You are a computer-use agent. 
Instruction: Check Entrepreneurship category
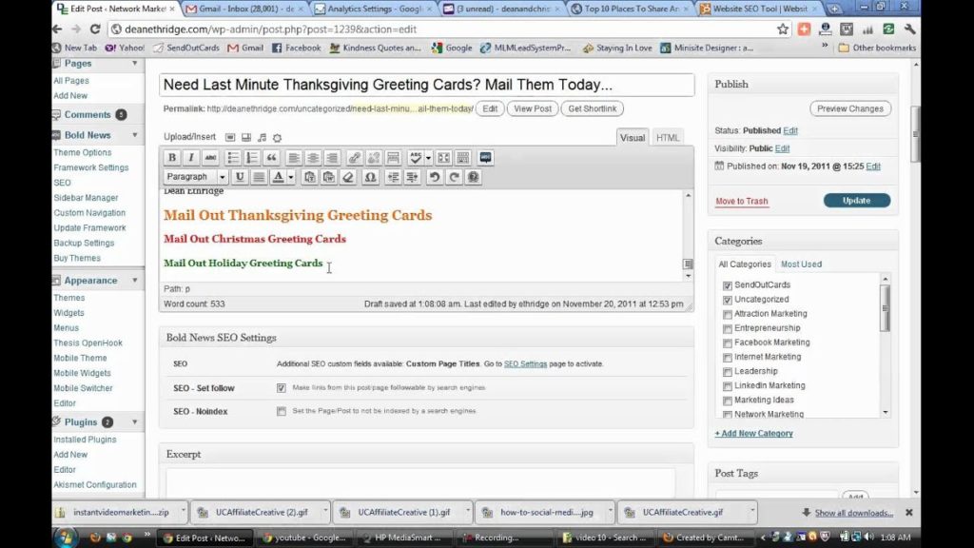click(x=728, y=328)
